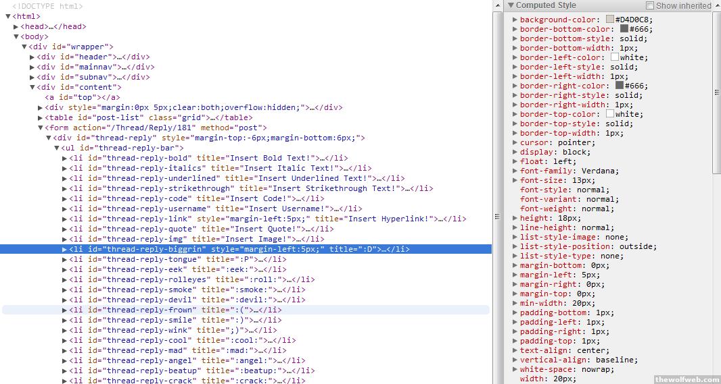This screenshot has height=384, width=721.
Task: Click the background-color #D4D0C8 swatch
Action: tap(610, 20)
